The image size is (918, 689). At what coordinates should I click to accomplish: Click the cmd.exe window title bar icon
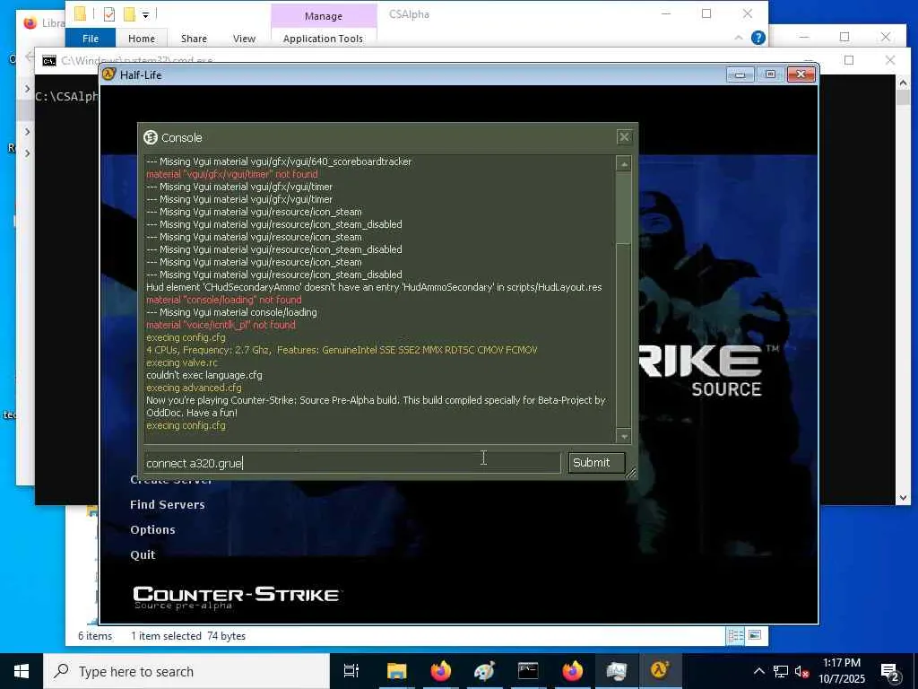click(49, 61)
